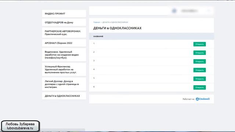
Task: Click Открыть button for row 6
Action: point(199,87)
